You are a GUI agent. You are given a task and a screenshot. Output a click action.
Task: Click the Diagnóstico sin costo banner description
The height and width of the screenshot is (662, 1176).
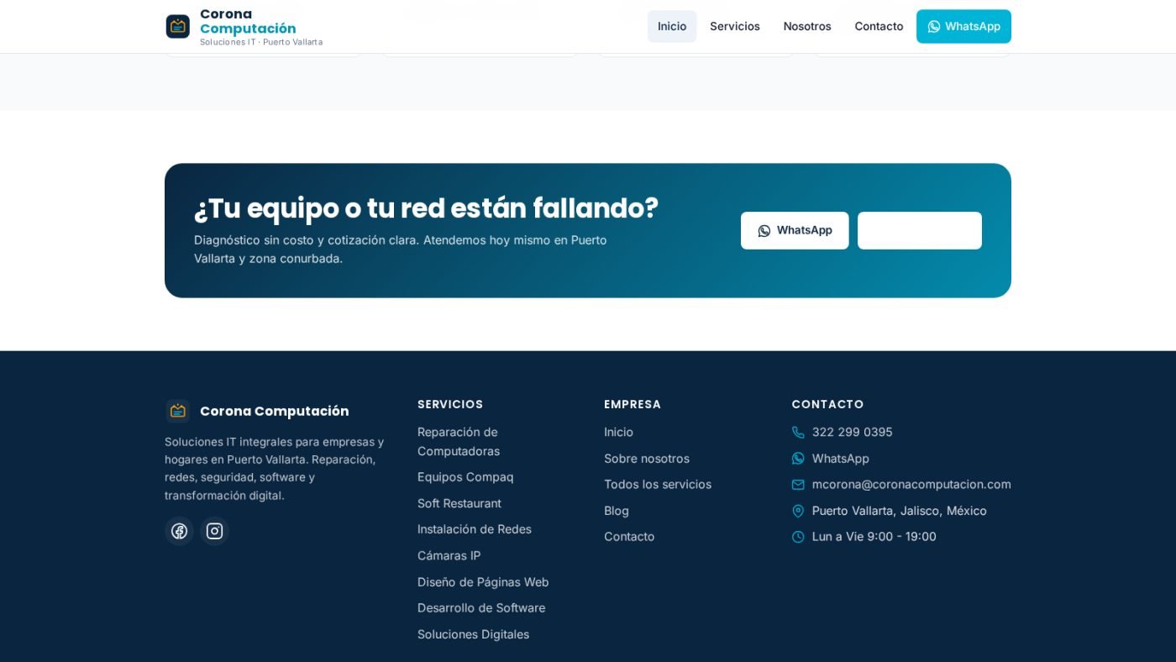[401, 250]
